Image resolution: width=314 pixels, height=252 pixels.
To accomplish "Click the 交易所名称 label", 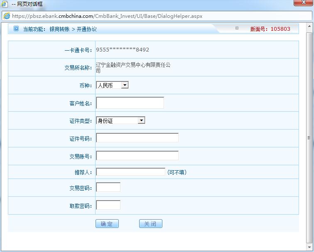I will coord(78,68).
